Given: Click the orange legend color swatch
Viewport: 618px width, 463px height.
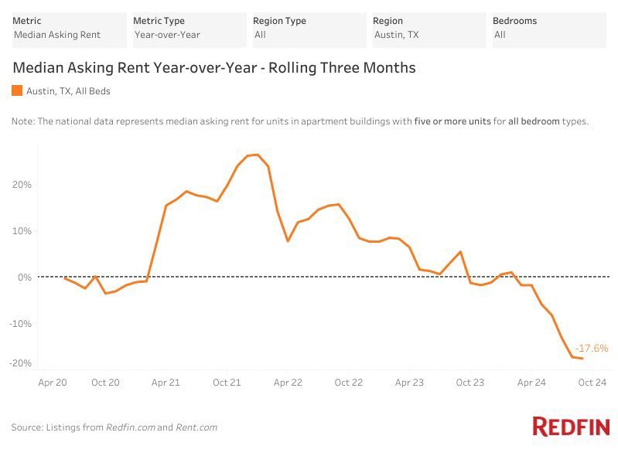Looking at the screenshot, I should point(17,91).
